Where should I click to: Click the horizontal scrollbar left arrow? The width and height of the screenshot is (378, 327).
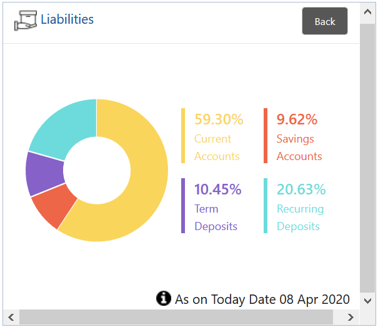tap(11, 317)
